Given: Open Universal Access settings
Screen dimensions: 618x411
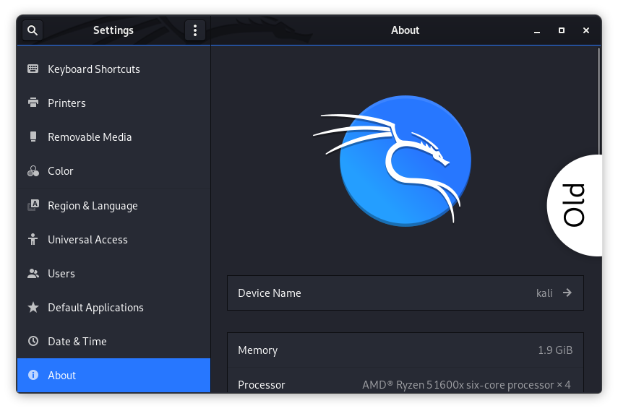Looking at the screenshot, I should (113, 239).
